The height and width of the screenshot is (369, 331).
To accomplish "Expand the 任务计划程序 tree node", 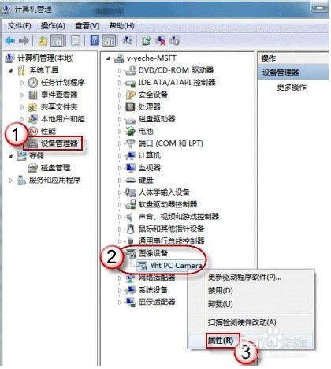I will coord(22,83).
